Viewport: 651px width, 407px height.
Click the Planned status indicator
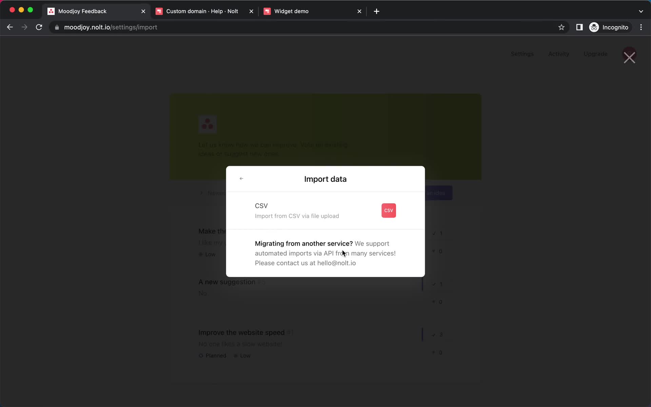point(212,355)
